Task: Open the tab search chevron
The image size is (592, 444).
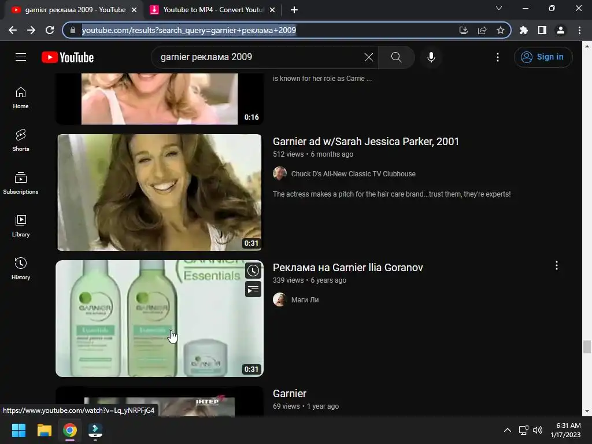Action: pos(499,8)
